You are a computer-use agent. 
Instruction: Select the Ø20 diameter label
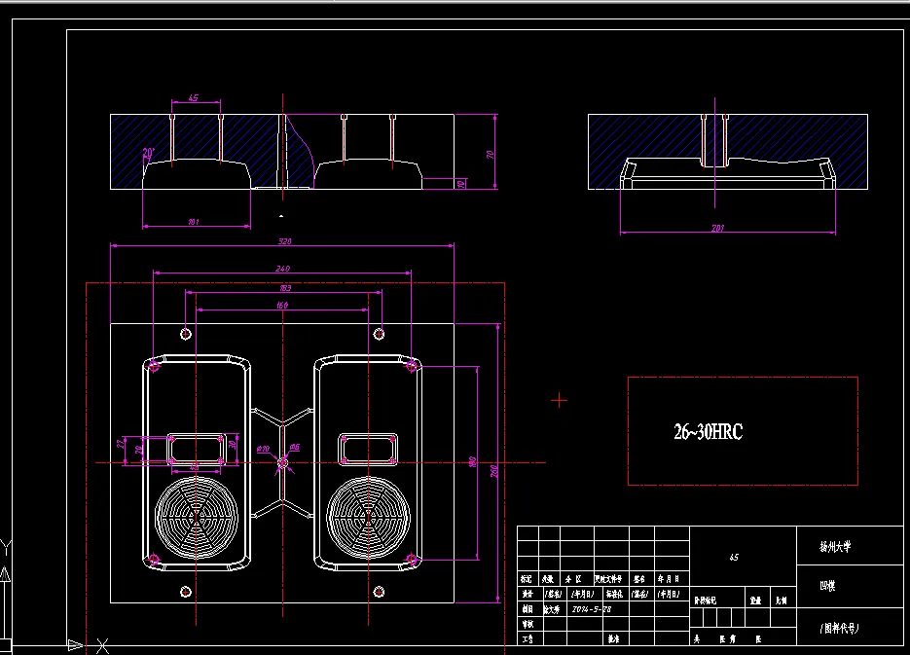(x=263, y=449)
